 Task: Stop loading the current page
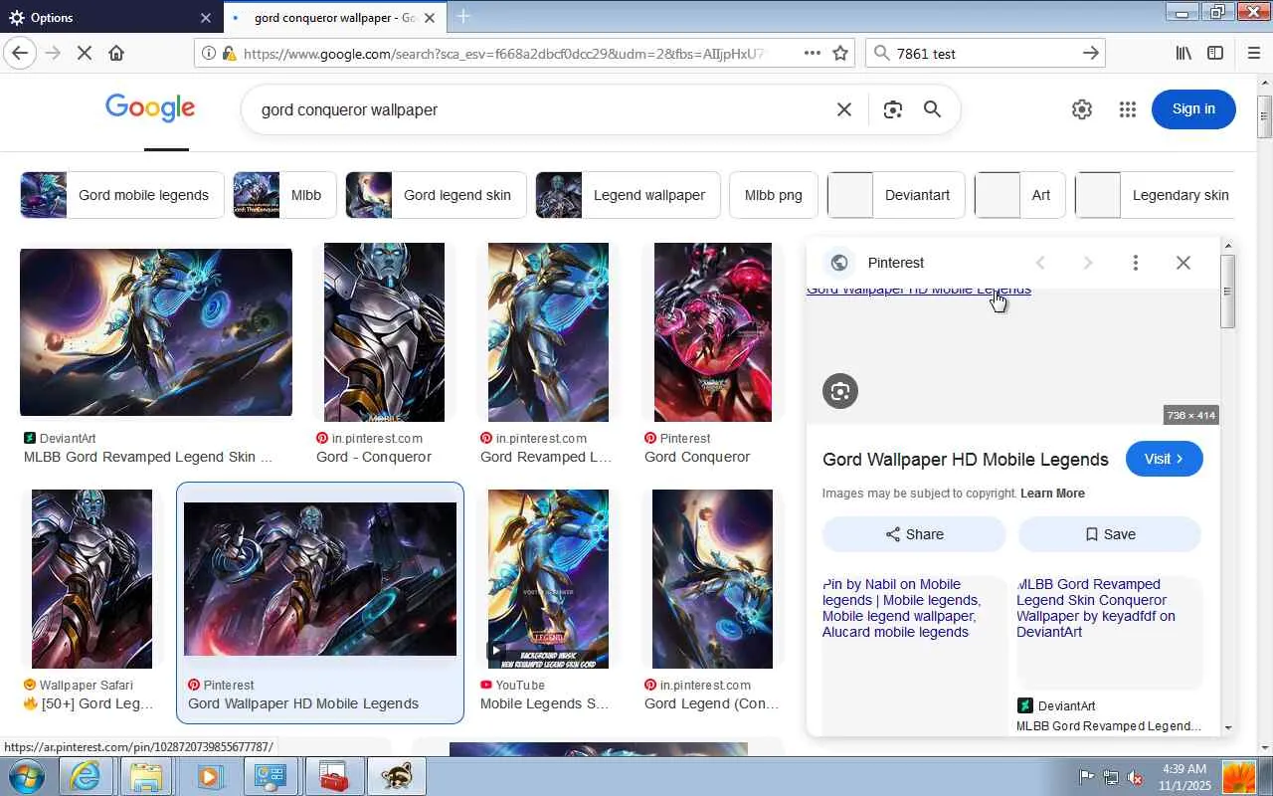click(85, 53)
